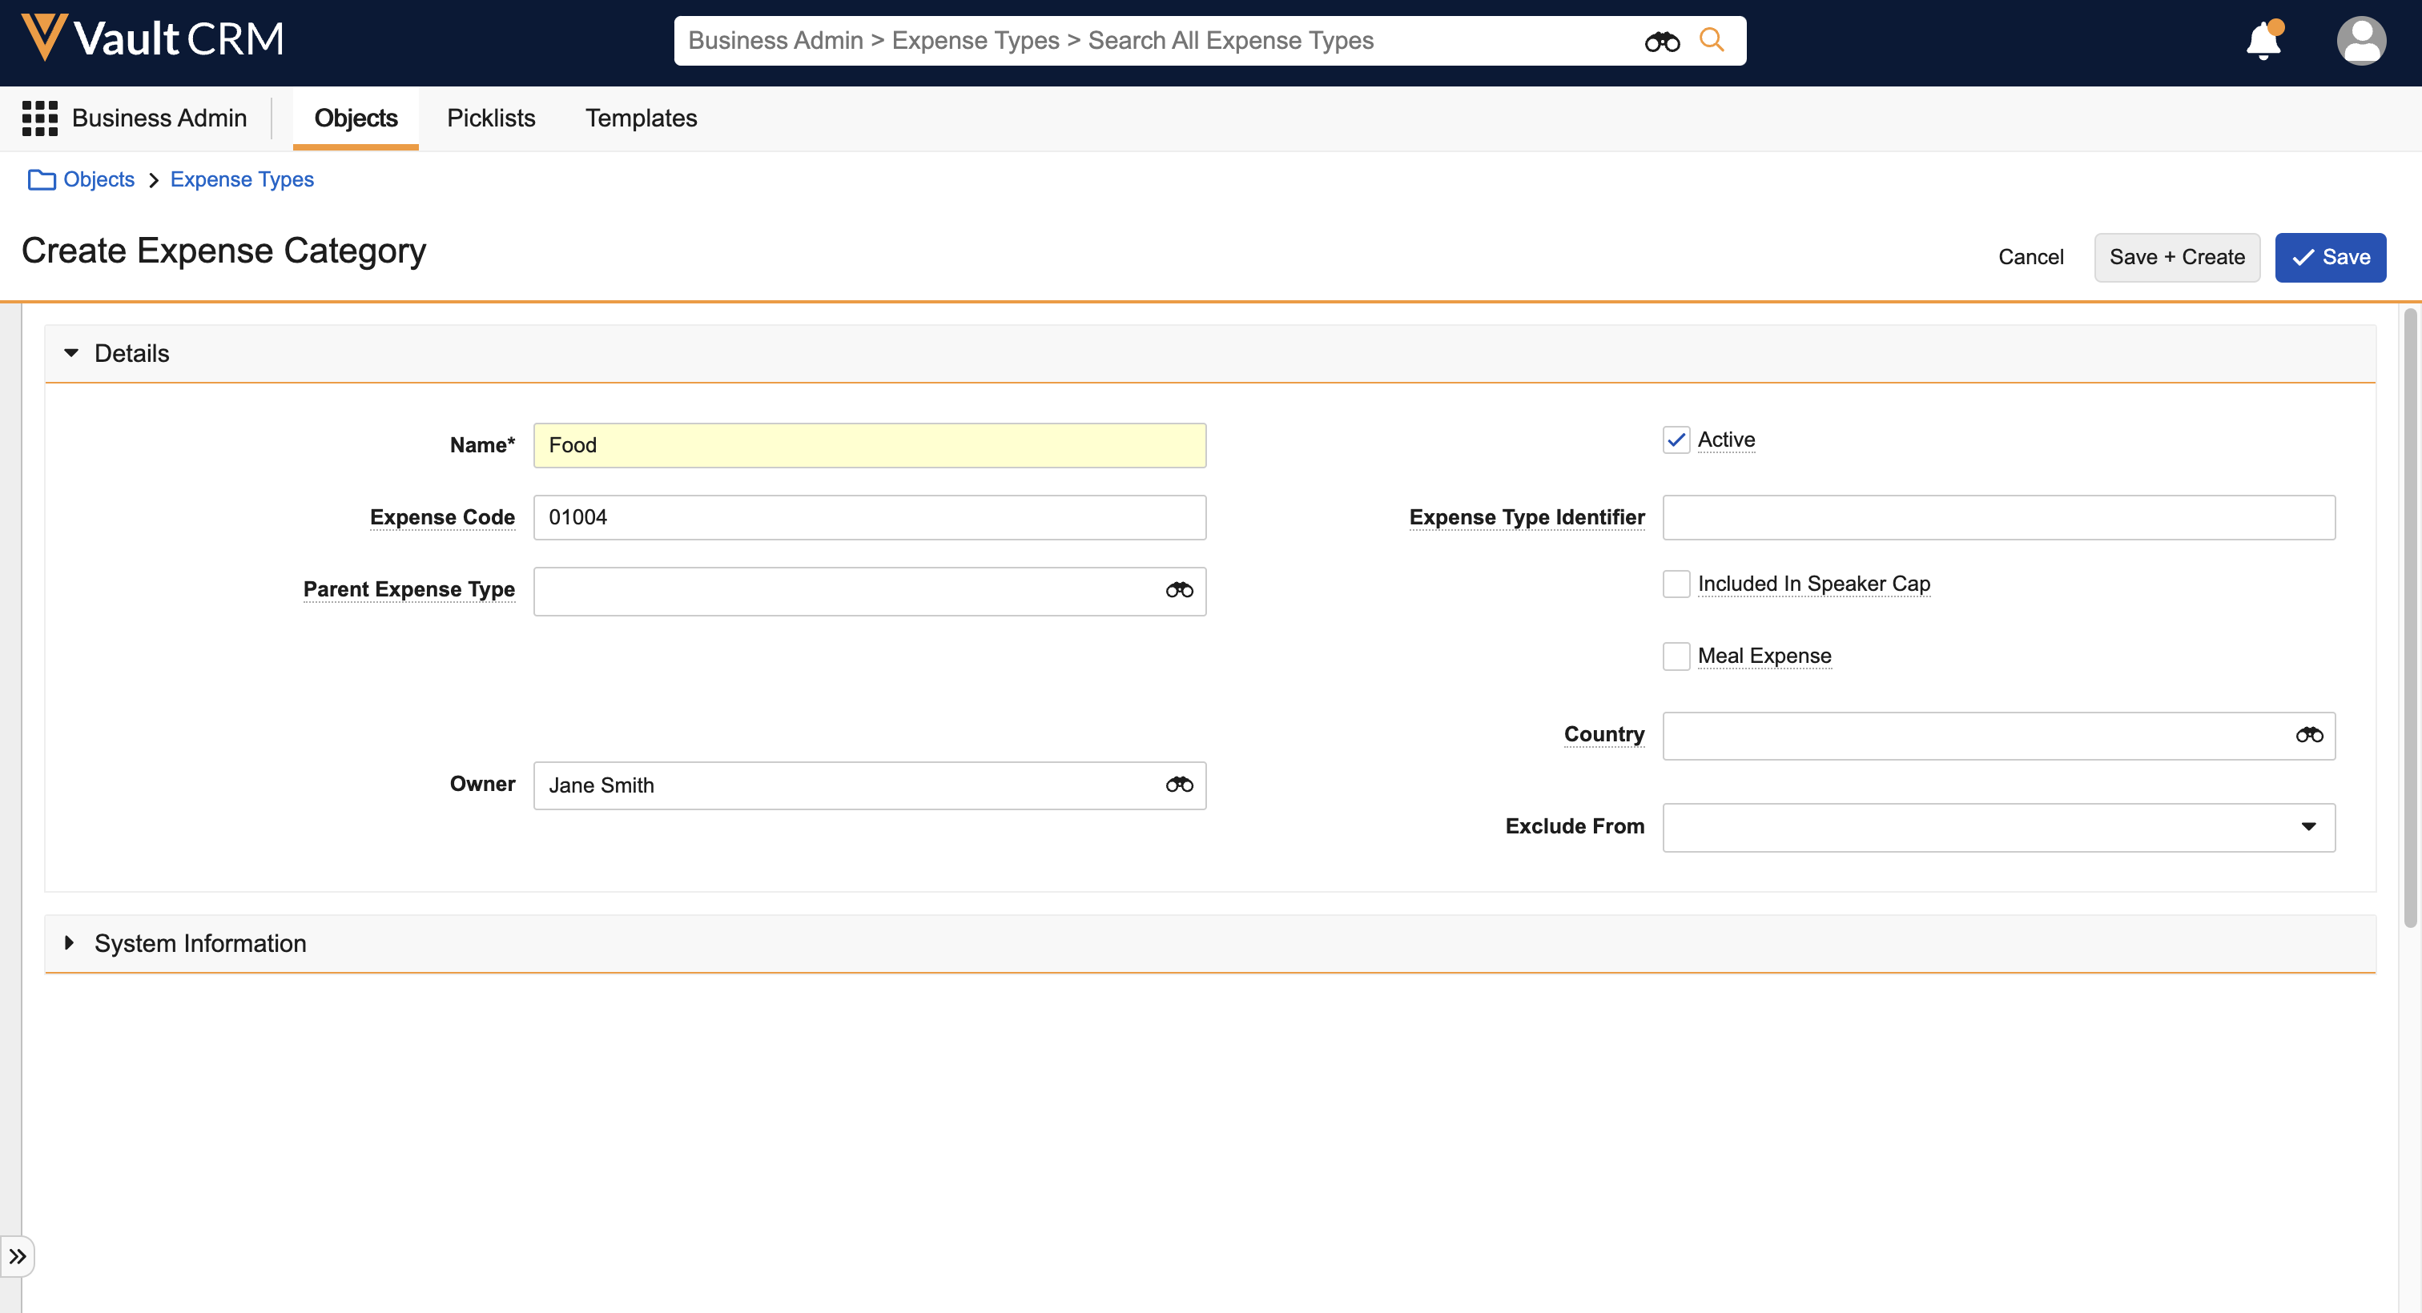The height and width of the screenshot is (1313, 2422).
Task: Open the Parent Expense Type lookup binoculars
Action: pyautogui.click(x=1179, y=590)
